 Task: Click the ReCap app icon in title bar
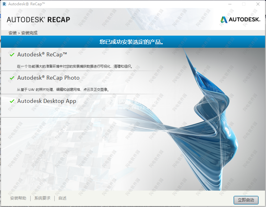(x=4, y=4)
